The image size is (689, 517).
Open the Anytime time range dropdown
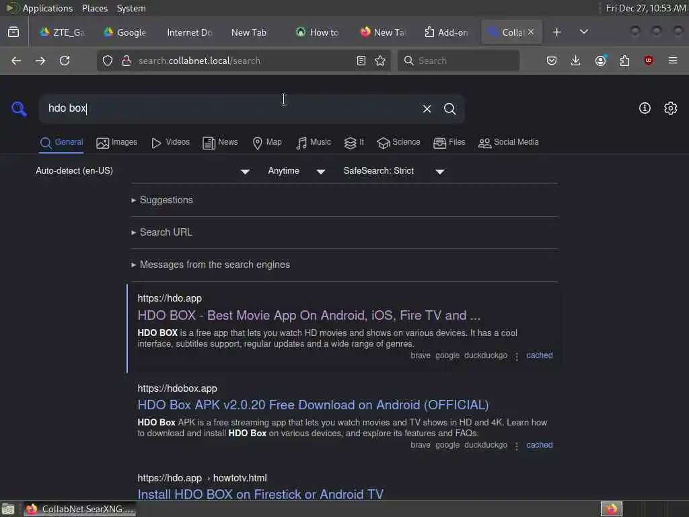297,171
